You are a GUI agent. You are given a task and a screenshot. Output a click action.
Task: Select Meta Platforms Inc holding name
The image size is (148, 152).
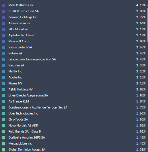pos(21,5)
